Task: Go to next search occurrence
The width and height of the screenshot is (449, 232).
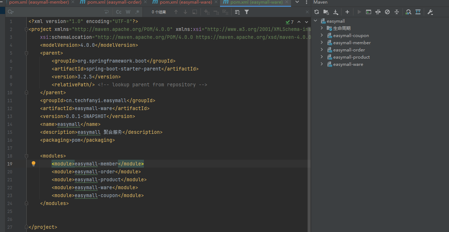Action: click(185, 12)
